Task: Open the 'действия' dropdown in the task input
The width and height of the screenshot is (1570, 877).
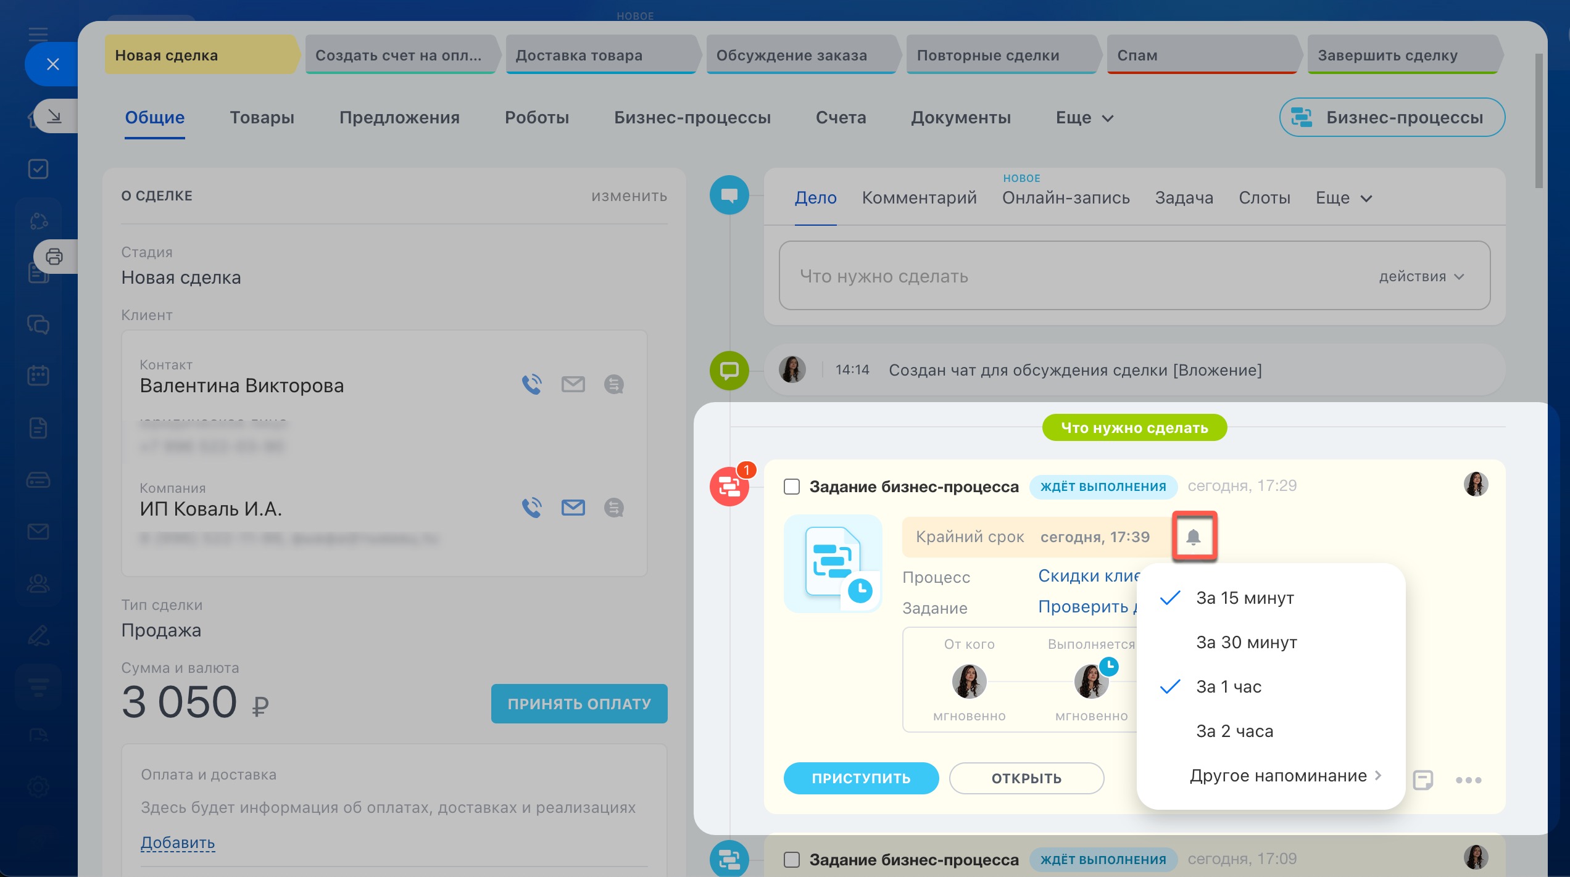Action: click(1421, 276)
